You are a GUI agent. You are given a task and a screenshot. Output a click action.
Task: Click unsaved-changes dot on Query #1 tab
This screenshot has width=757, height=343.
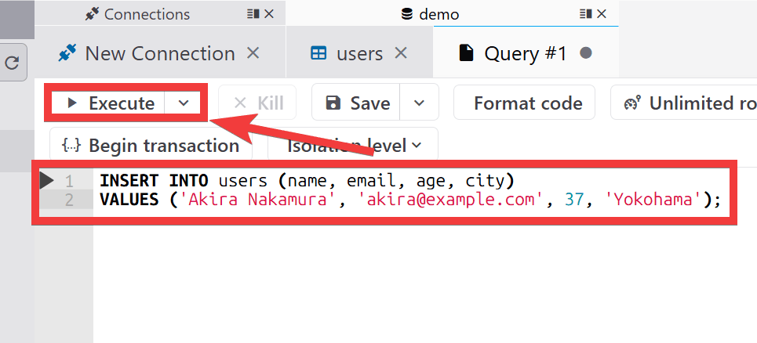pos(586,52)
